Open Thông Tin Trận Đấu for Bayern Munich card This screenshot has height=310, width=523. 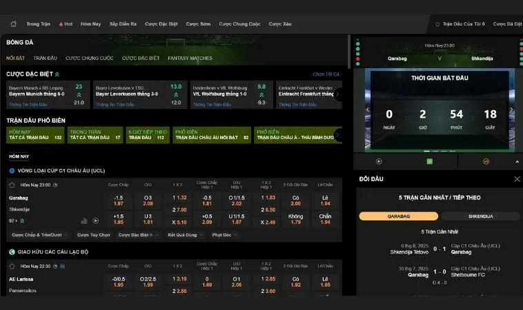[28, 105]
